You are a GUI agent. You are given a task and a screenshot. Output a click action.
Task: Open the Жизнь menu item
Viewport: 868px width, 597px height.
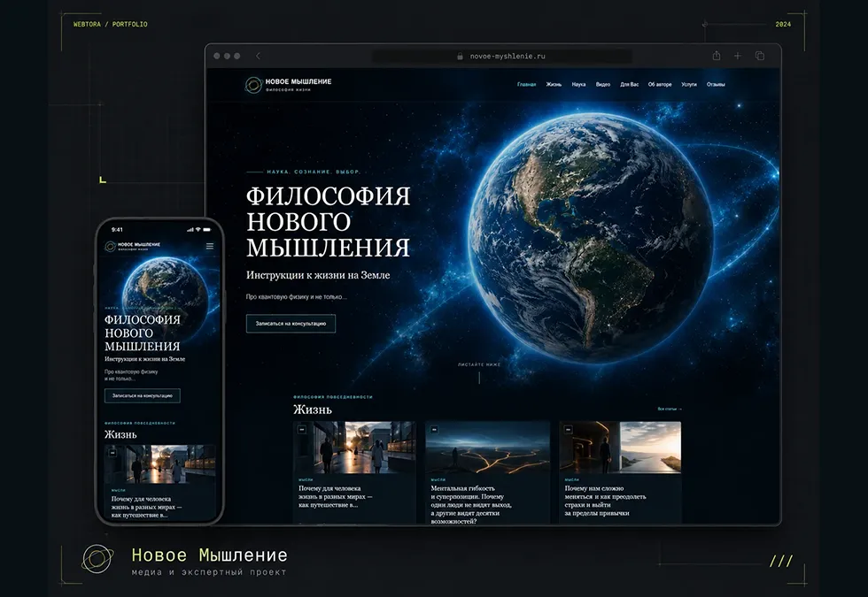554,85
